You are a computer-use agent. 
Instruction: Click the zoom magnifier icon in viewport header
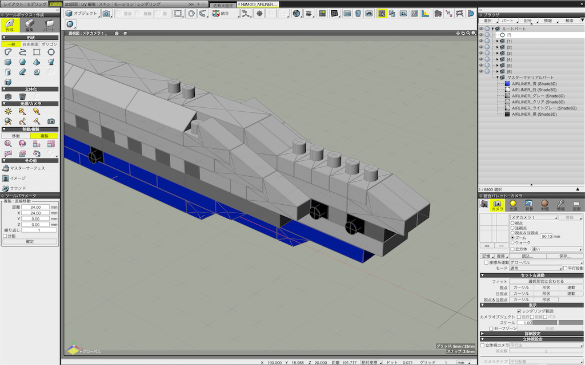click(x=468, y=33)
